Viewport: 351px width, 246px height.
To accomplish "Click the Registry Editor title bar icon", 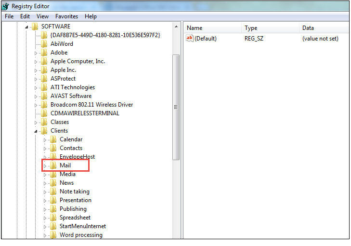I will tap(5, 6).
